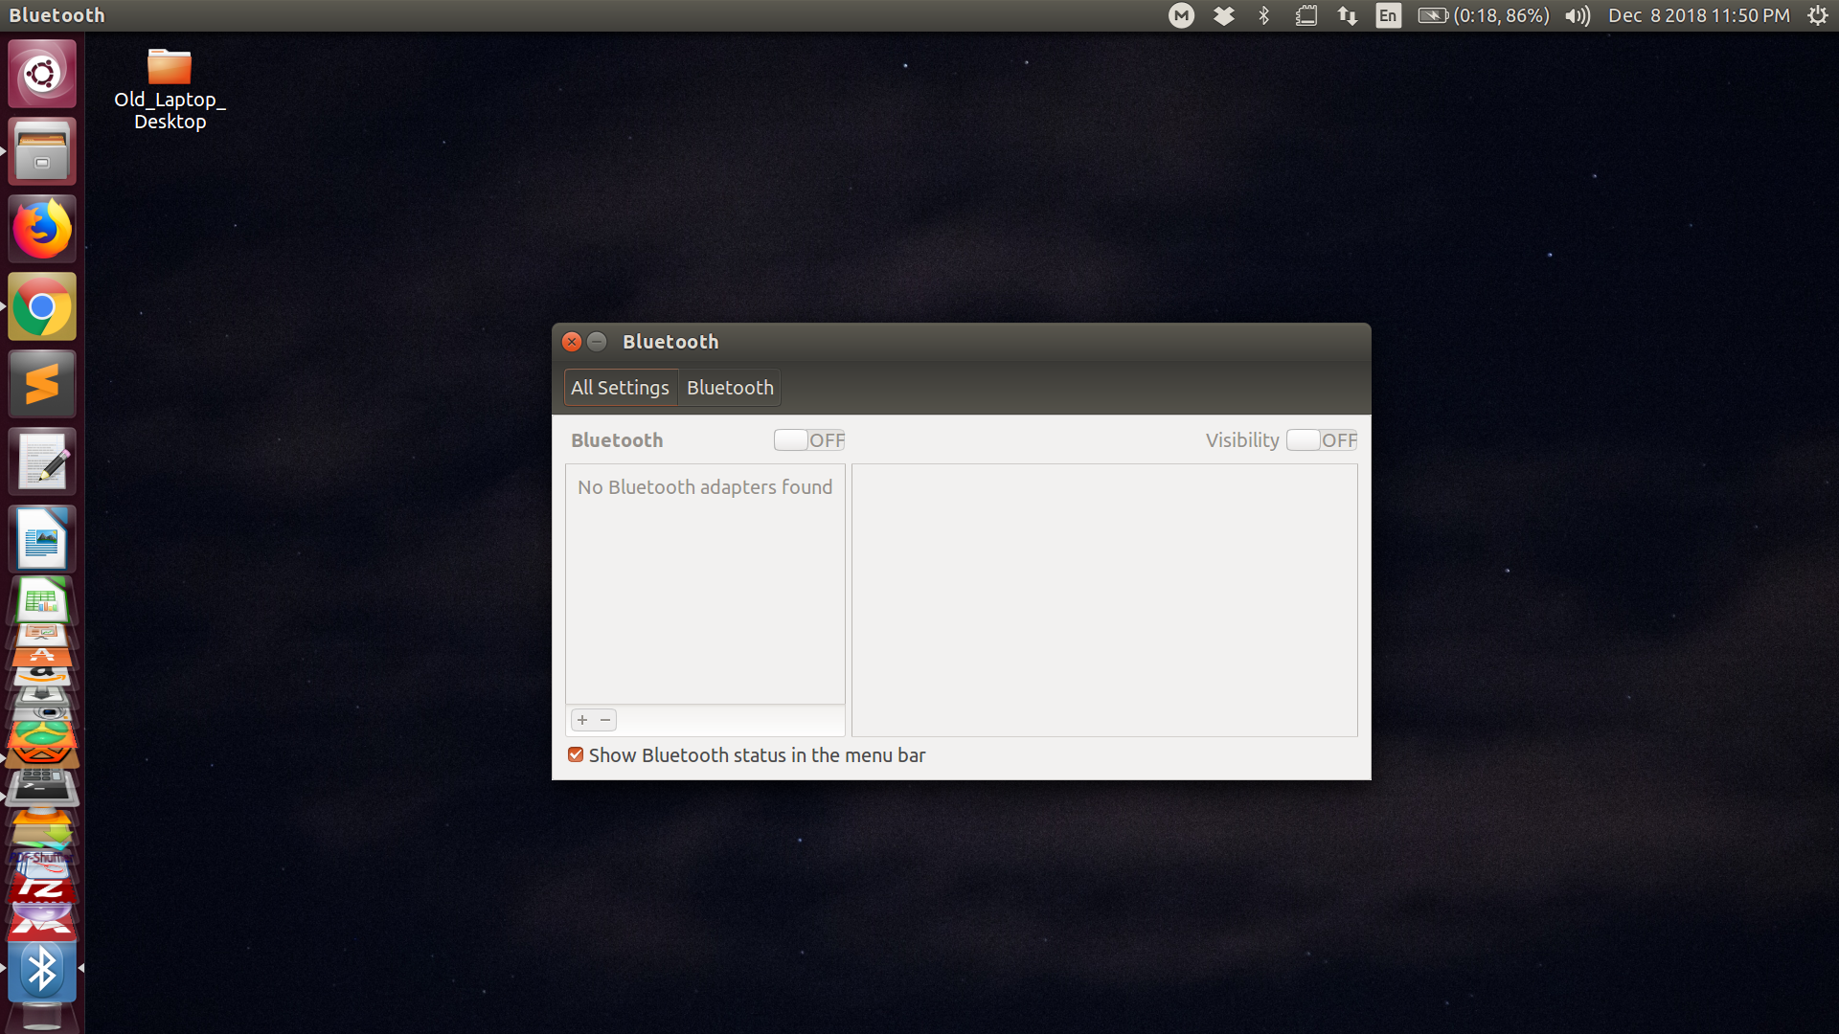Image resolution: width=1839 pixels, height=1034 pixels.
Task: Open Sublime Text from the launcher
Action: 42,384
